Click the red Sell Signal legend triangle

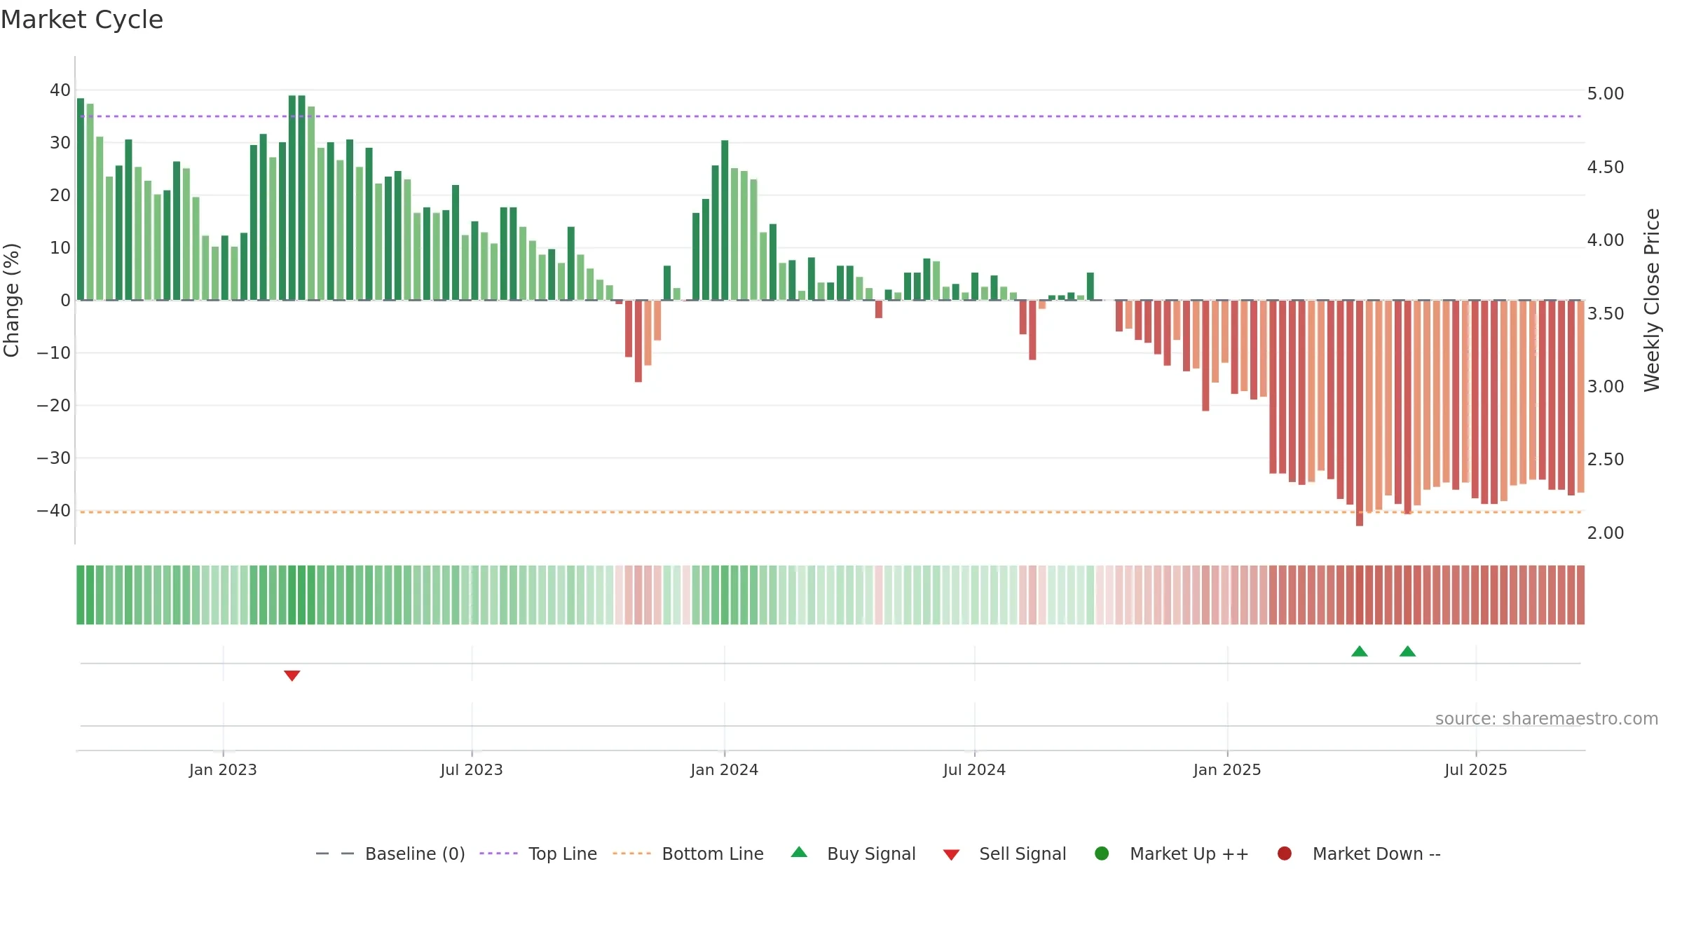click(x=951, y=855)
